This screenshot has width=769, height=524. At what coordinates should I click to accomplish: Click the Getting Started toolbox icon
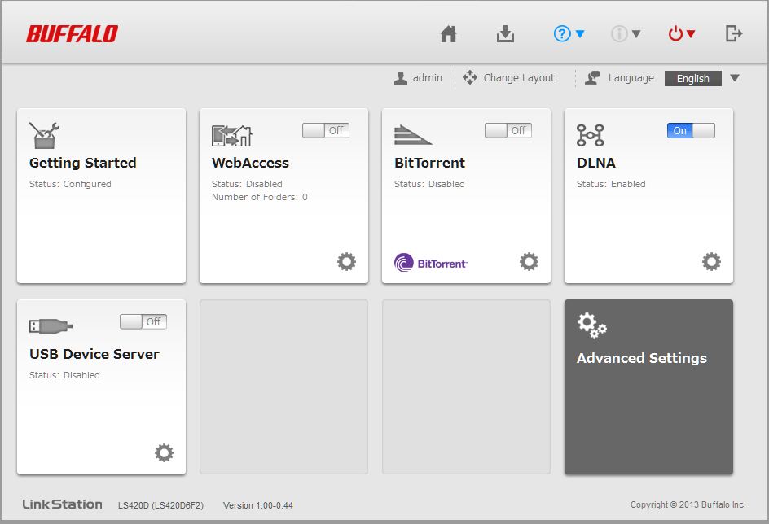44,135
